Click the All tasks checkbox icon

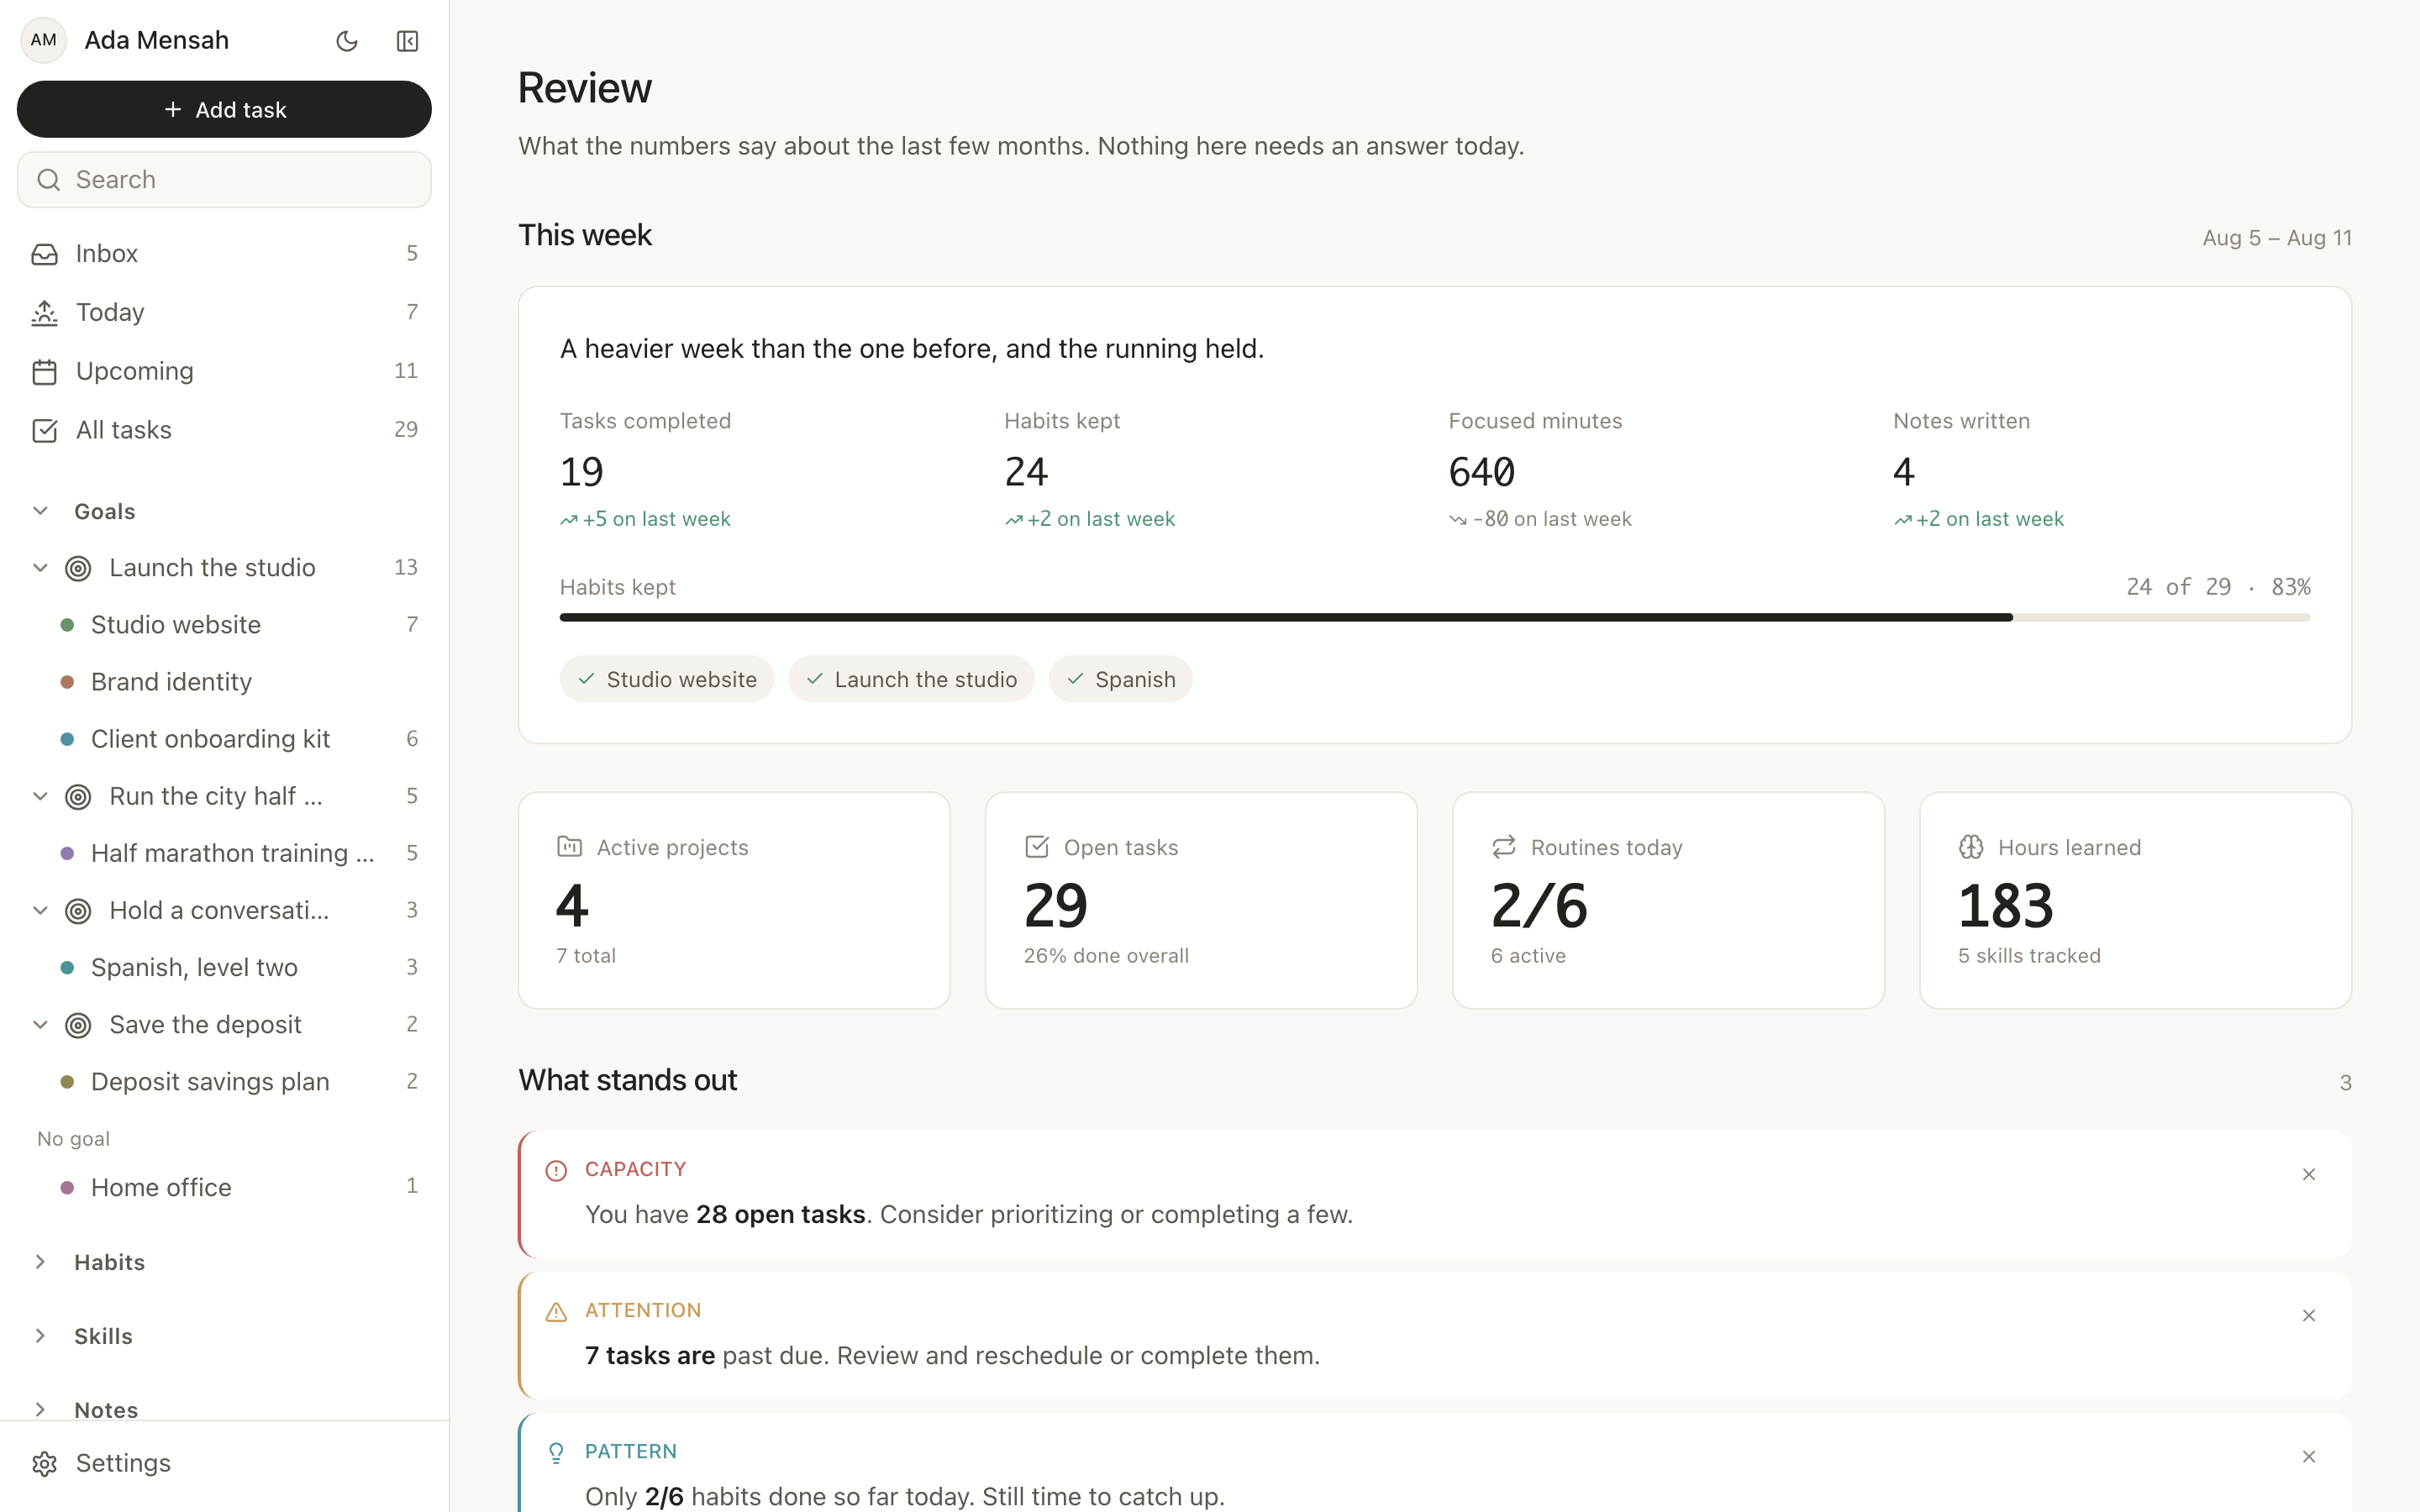point(45,430)
